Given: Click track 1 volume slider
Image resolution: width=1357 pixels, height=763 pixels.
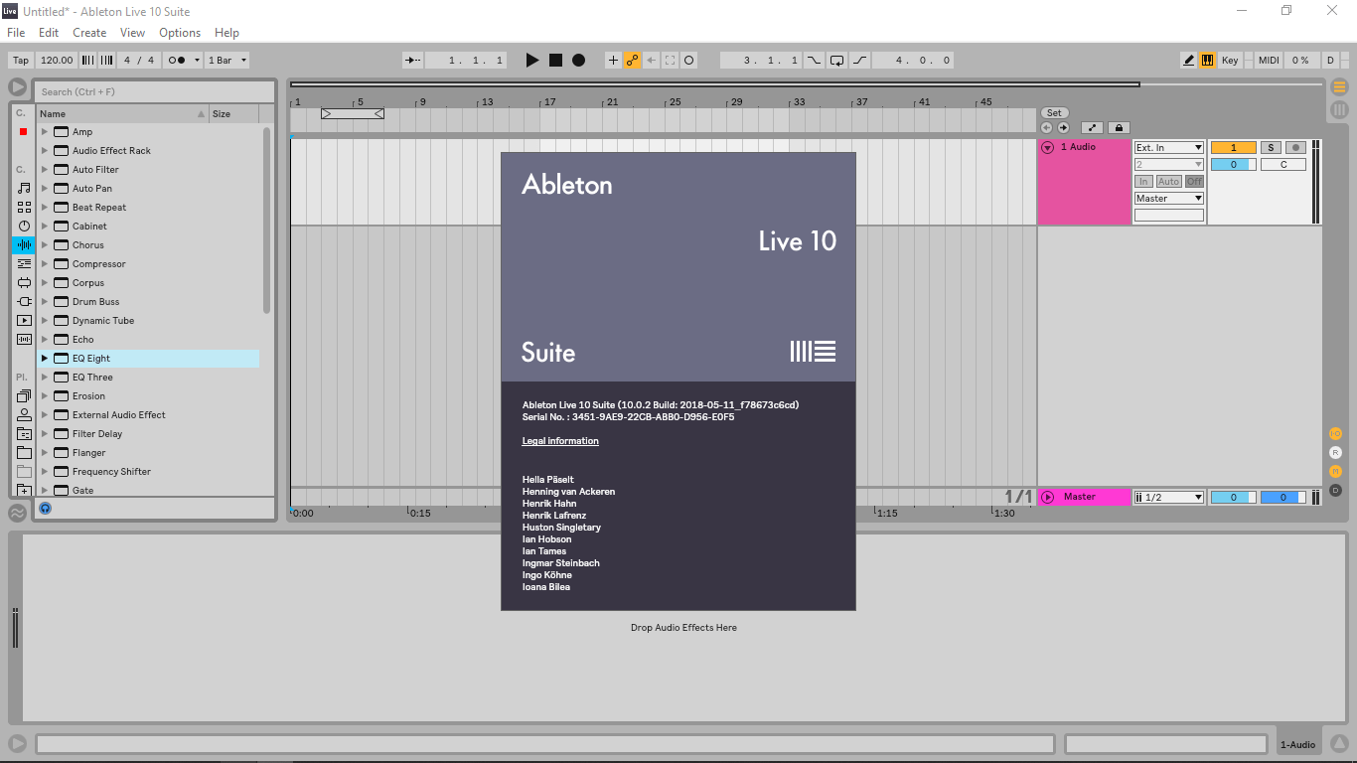Looking at the screenshot, I should pos(1234,164).
